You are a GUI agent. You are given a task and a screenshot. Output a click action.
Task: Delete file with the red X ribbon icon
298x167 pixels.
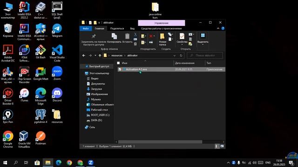pos(151,36)
